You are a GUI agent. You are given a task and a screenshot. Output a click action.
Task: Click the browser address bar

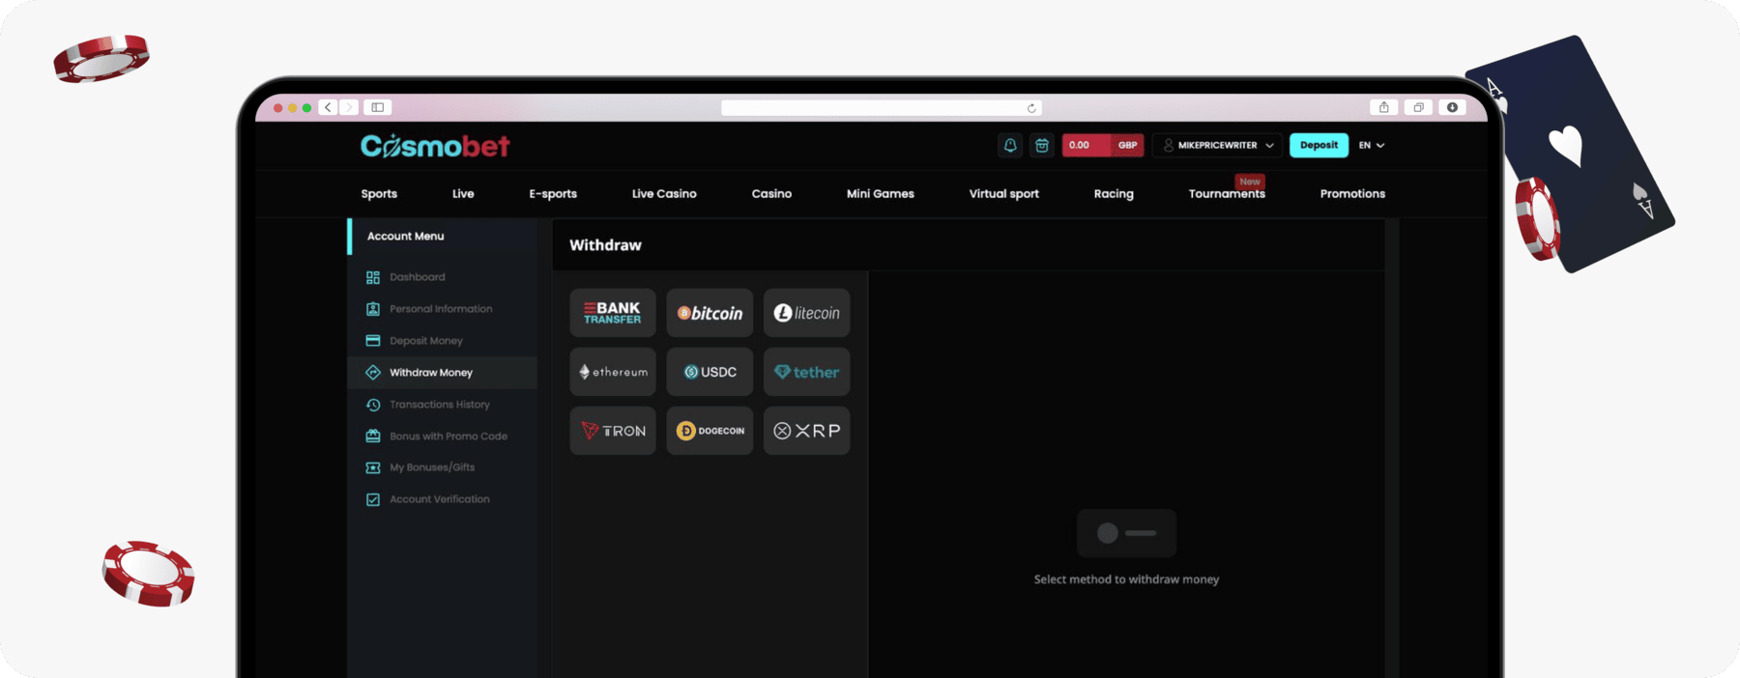tap(881, 108)
